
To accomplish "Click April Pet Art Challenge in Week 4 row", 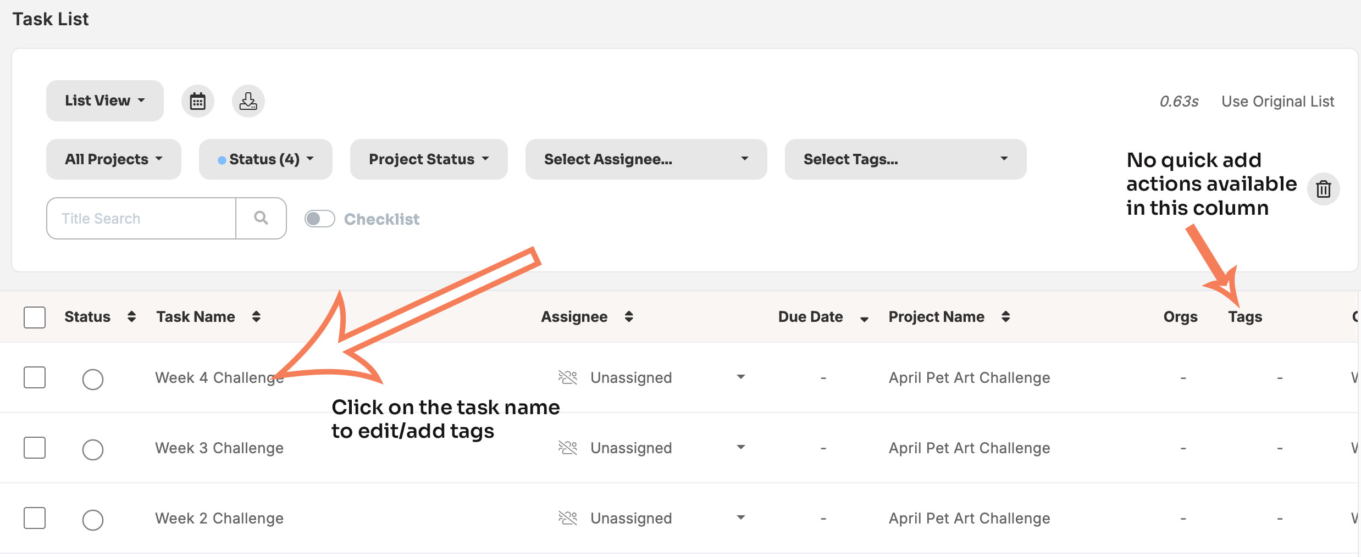I will pyautogui.click(x=970, y=378).
